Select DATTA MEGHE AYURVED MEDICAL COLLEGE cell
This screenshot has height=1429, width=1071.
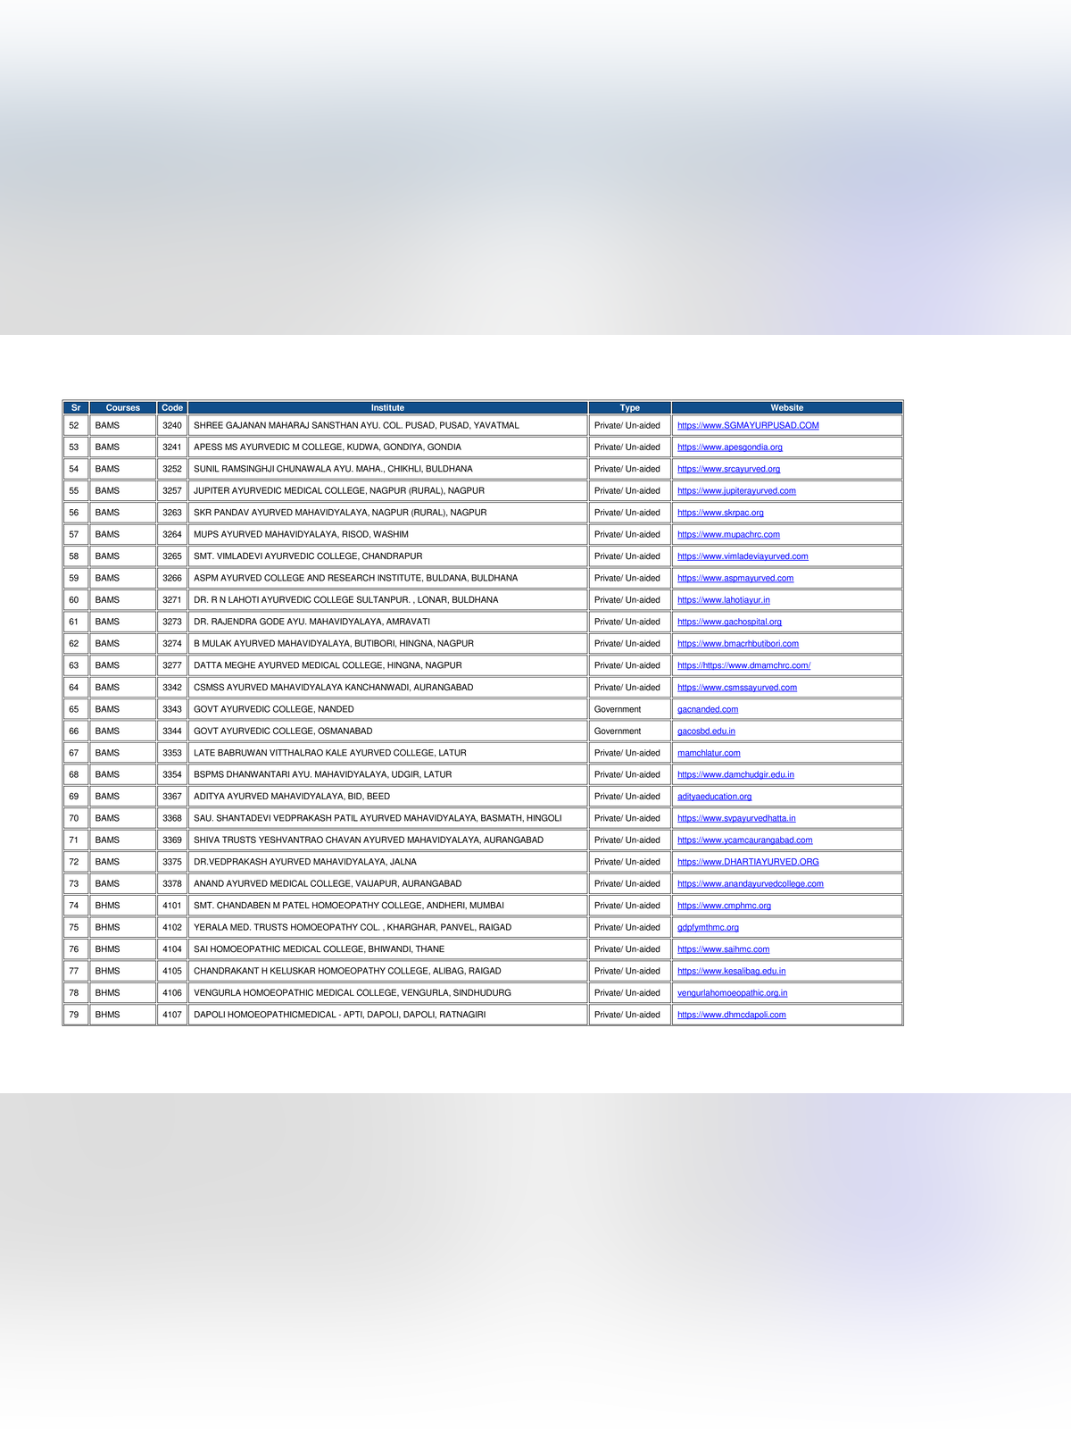388,665
